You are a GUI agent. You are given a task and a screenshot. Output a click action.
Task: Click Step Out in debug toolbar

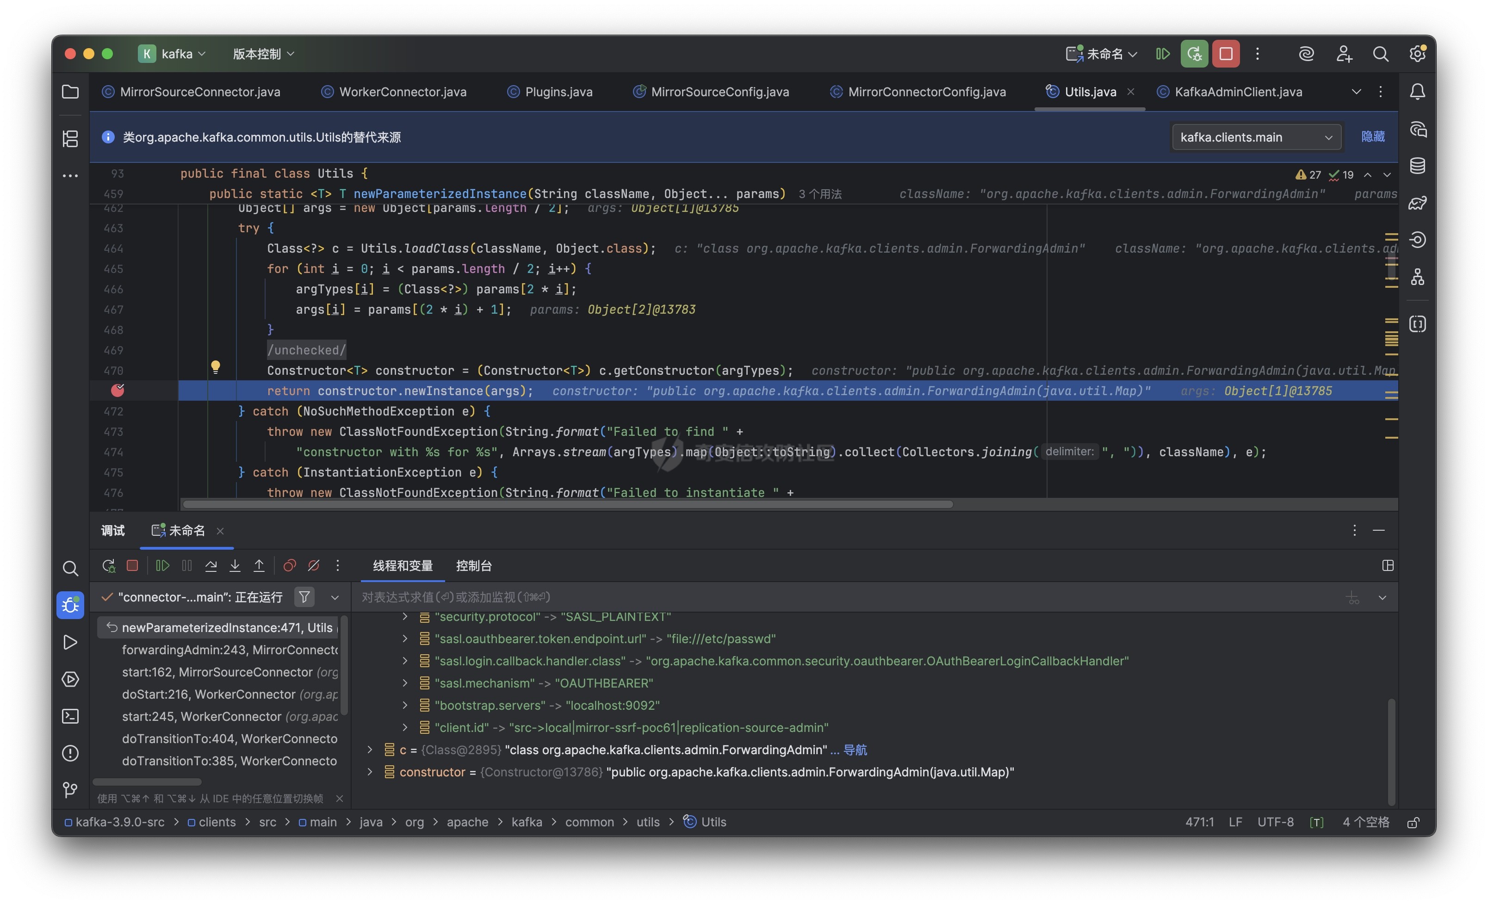point(259,566)
